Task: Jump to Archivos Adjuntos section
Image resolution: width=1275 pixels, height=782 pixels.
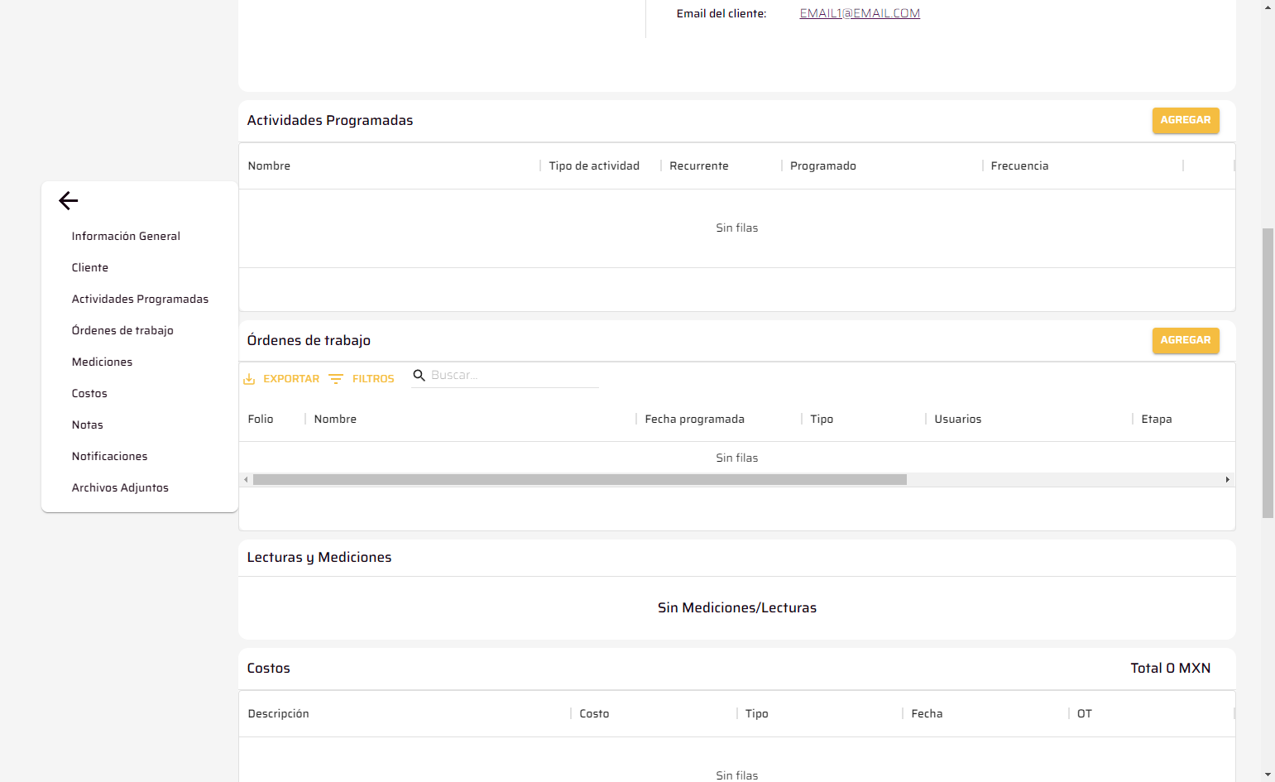Action: coord(120,487)
